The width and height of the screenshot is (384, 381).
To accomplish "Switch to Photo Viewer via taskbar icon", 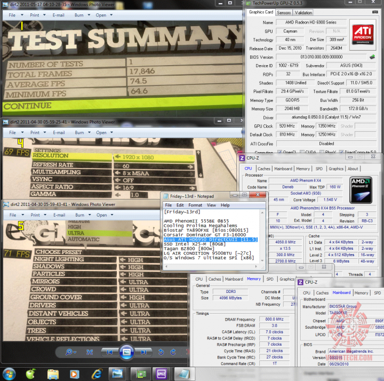I will point(117,374).
